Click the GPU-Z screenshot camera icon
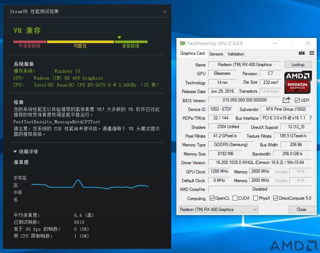This screenshot has width=320, height=253. pyautogui.click(x=302, y=53)
